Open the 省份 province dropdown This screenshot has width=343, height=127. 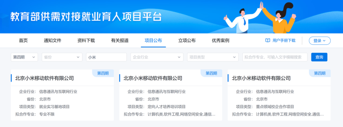point(62,57)
